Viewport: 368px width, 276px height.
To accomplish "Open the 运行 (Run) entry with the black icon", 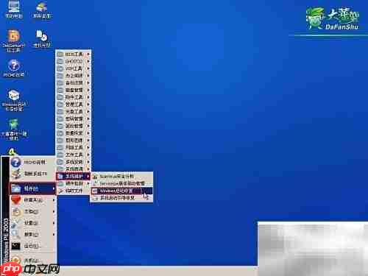I will point(32,246).
